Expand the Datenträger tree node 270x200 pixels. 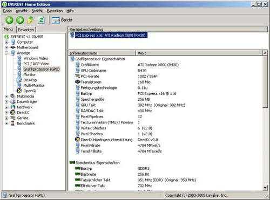click(x=6, y=102)
